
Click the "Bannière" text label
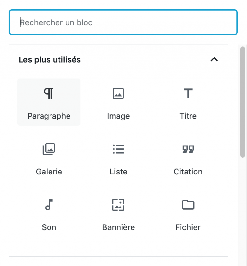point(118,227)
